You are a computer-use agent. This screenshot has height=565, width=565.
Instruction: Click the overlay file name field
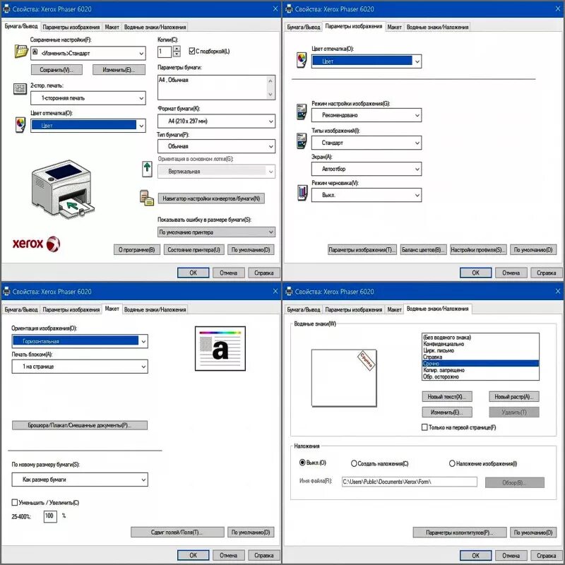[x=410, y=482]
